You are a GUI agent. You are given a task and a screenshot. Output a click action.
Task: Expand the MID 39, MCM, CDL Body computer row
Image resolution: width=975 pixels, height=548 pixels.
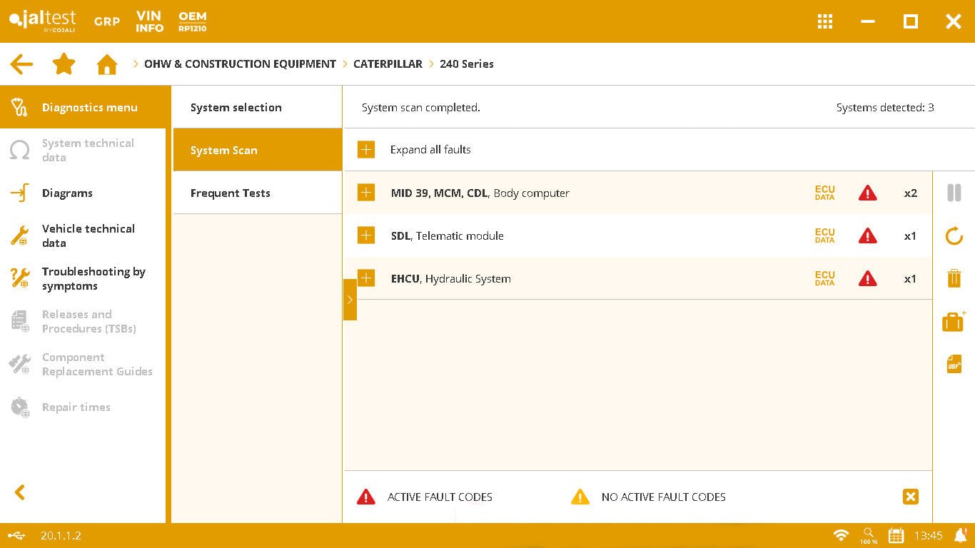(366, 193)
